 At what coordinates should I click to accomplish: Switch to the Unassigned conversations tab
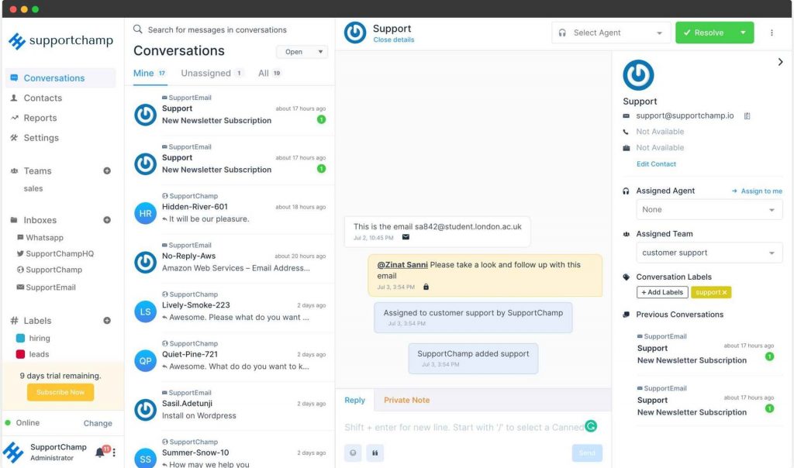tap(212, 74)
